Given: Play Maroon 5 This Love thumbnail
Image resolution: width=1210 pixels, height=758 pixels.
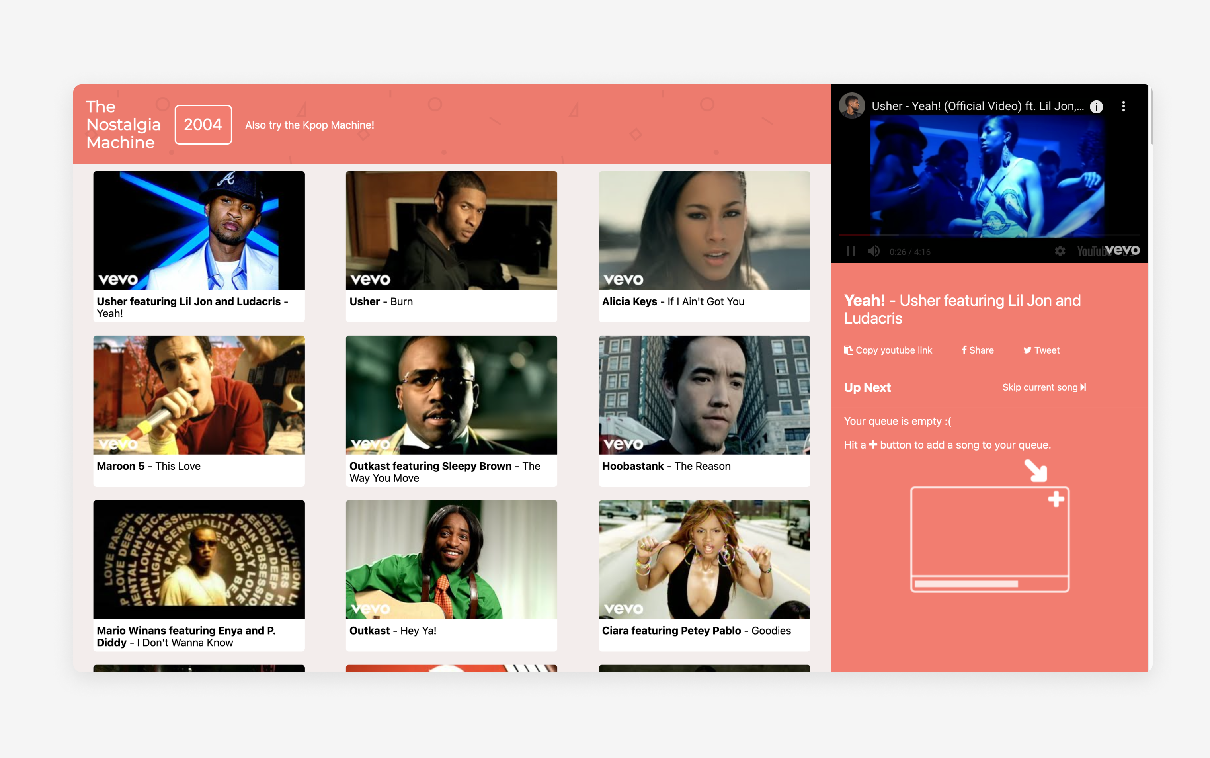Looking at the screenshot, I should point(199,395).
